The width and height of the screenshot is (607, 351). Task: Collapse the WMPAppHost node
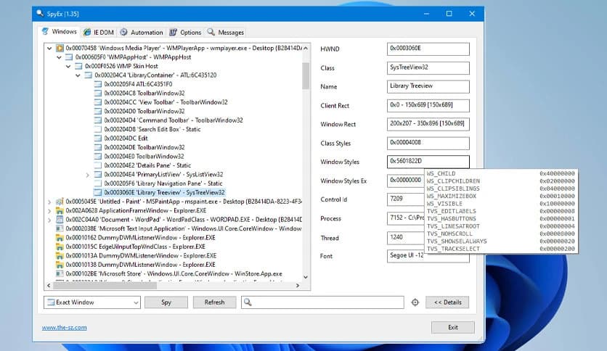coord(59,57)
